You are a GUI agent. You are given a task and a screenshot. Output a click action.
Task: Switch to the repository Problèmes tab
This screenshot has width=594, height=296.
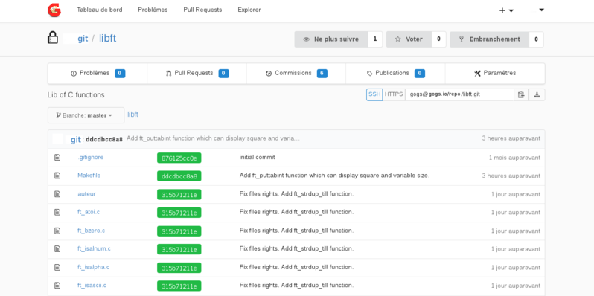(x=98, y=74)
